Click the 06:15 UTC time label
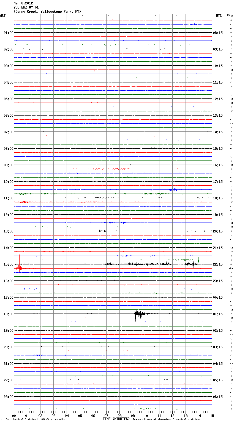 pyautogui.click(x=218, y=397)
